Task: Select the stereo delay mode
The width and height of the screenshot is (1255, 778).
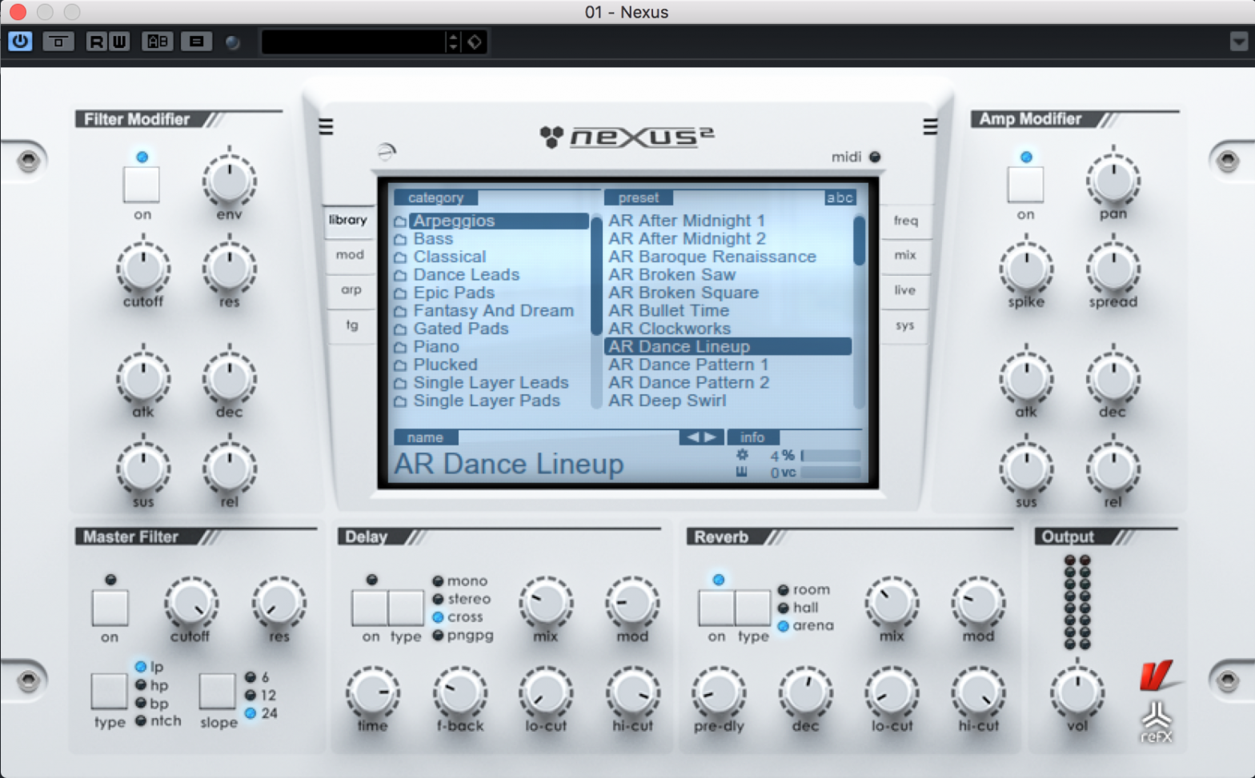Action: click(462, 599)
